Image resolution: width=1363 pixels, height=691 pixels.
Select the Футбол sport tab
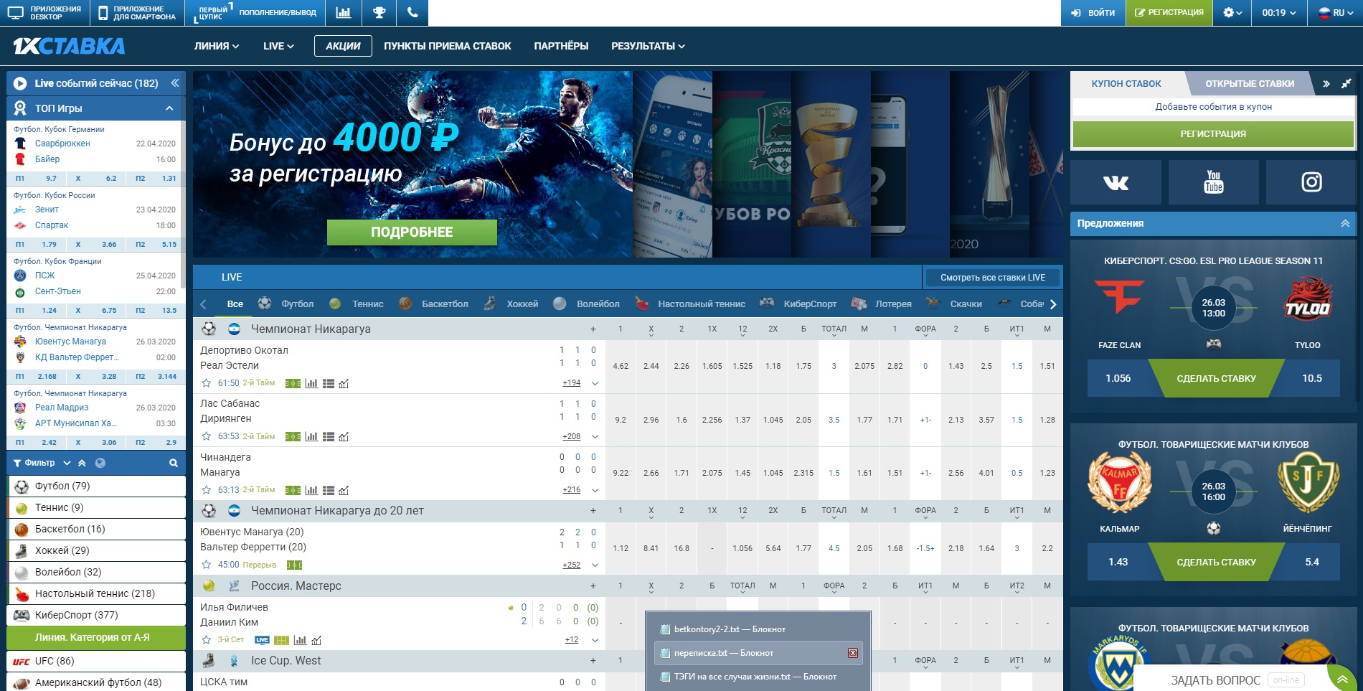point(286,304)
